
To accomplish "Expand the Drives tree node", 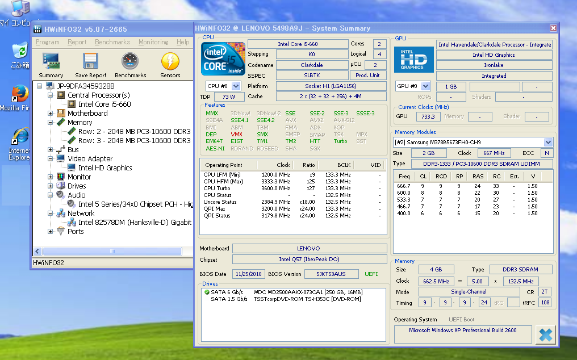I will 50,186.
